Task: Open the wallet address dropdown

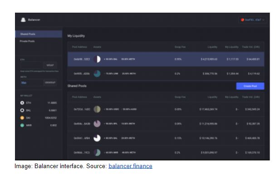Action: tap(252, 20)
